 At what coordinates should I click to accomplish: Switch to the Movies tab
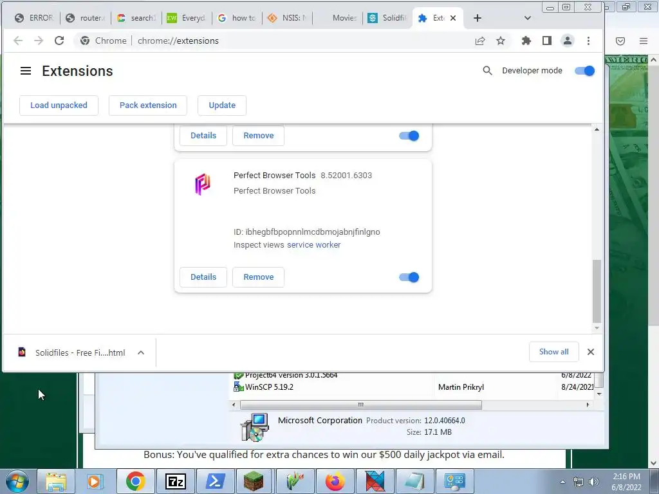[339, 18]
